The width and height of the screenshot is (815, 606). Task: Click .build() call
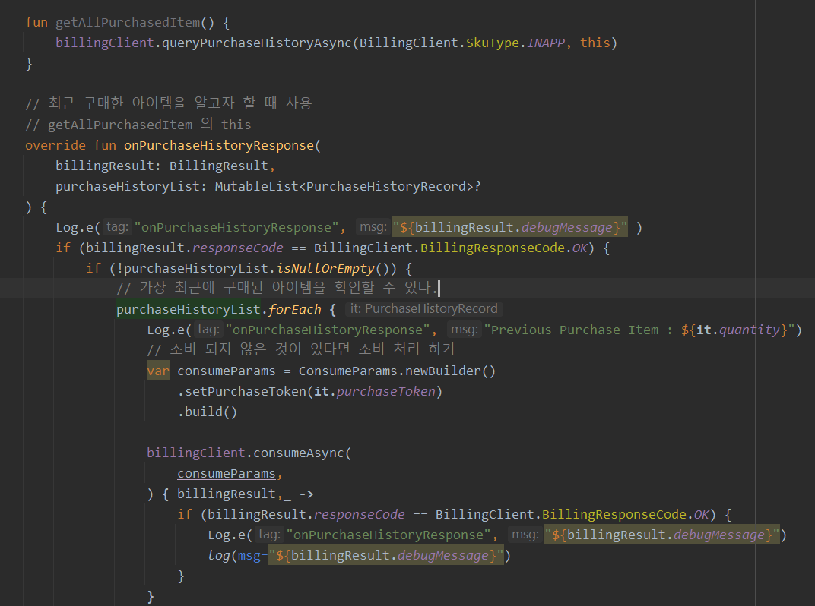[208, 412]
